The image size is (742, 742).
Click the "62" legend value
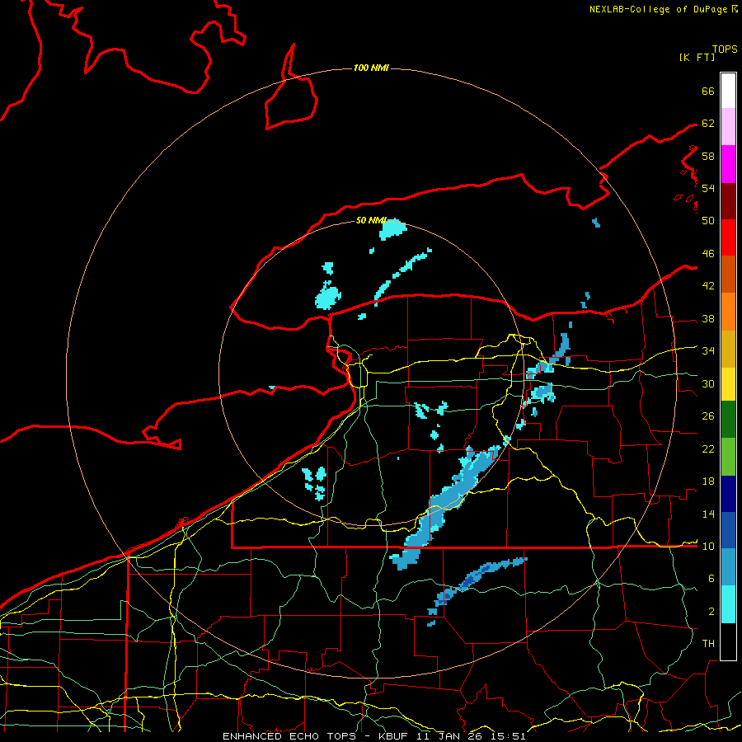[708, 124]
